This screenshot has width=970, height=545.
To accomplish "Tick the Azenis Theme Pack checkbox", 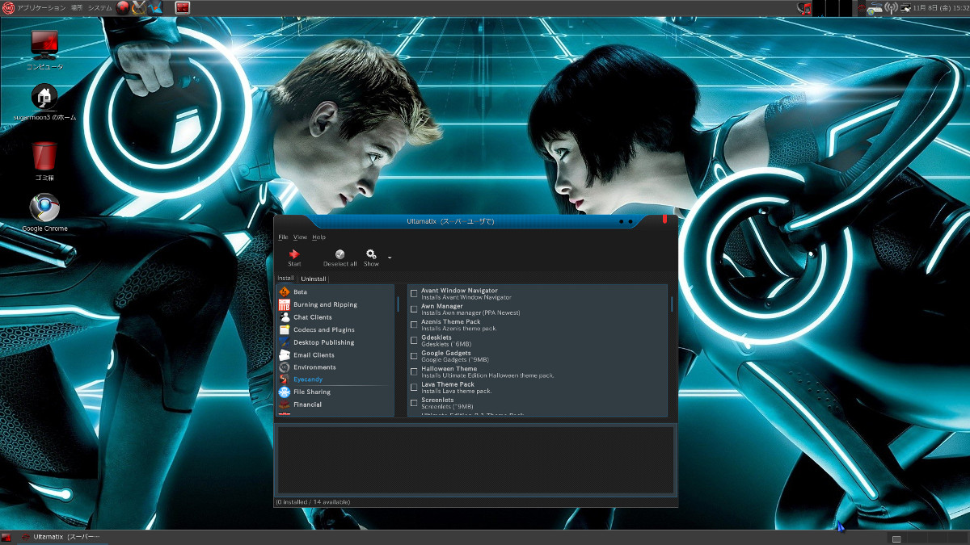I will pos(414,325).
